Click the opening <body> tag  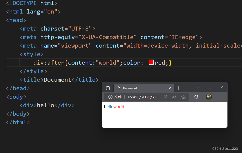(x=16, y=97)
